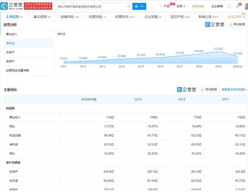The height and width of the screenshot is (192, 248).
Task: Clear the search box with X icon
Action: (128, 7)
